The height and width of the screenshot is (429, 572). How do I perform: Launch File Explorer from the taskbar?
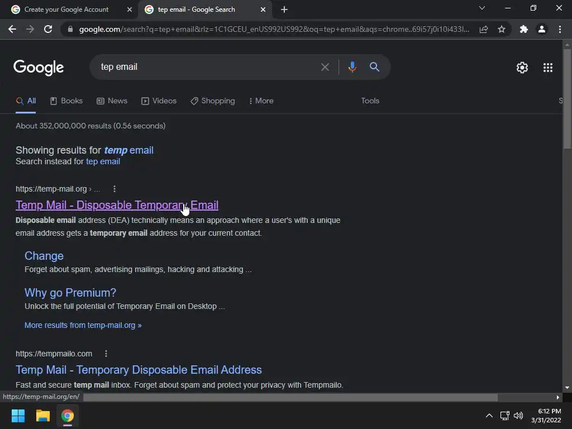point(42,416)
